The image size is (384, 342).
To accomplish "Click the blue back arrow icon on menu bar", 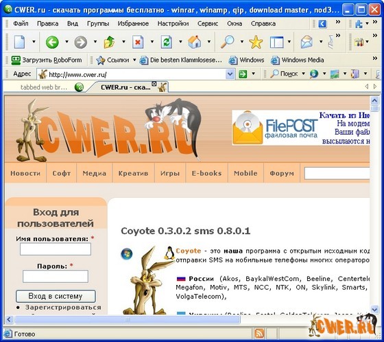I will [x=322, y=24].
